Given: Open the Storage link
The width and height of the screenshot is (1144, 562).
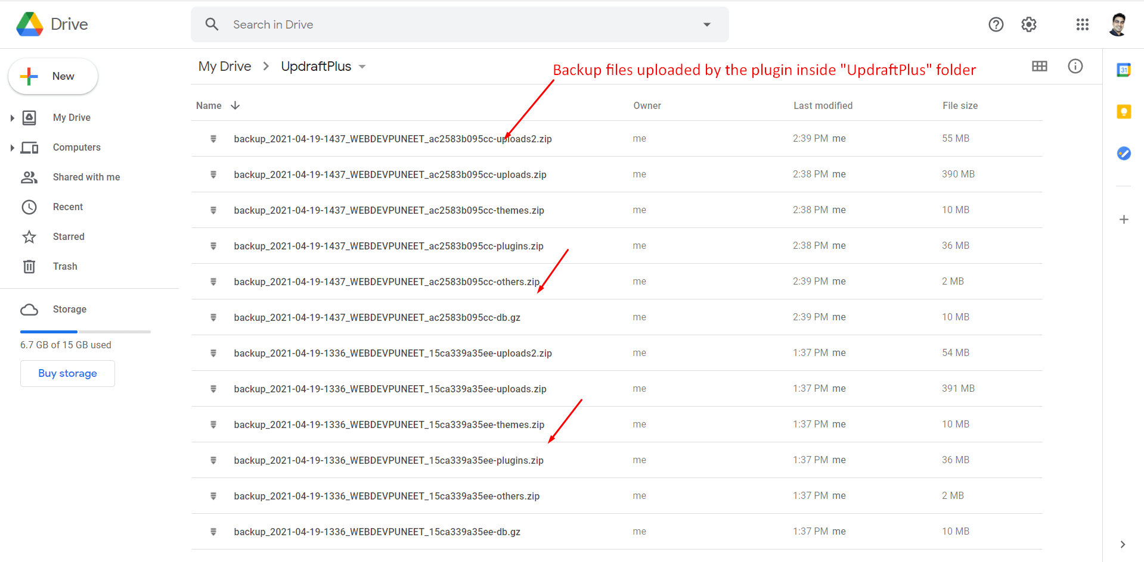Looking at the screenshot, I should point(70,310).
